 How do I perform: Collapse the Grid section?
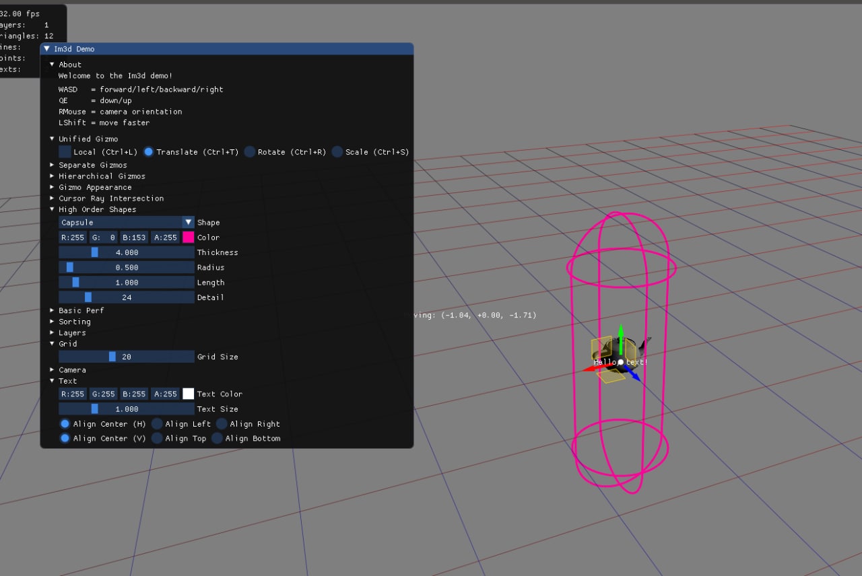pos(52,344)
